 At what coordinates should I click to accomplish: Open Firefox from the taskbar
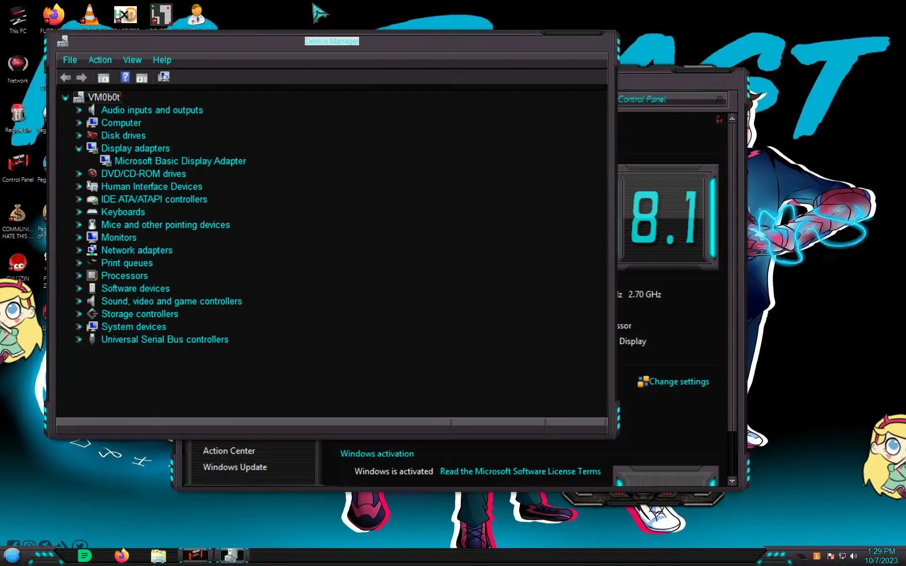click(x=122, y=556)
